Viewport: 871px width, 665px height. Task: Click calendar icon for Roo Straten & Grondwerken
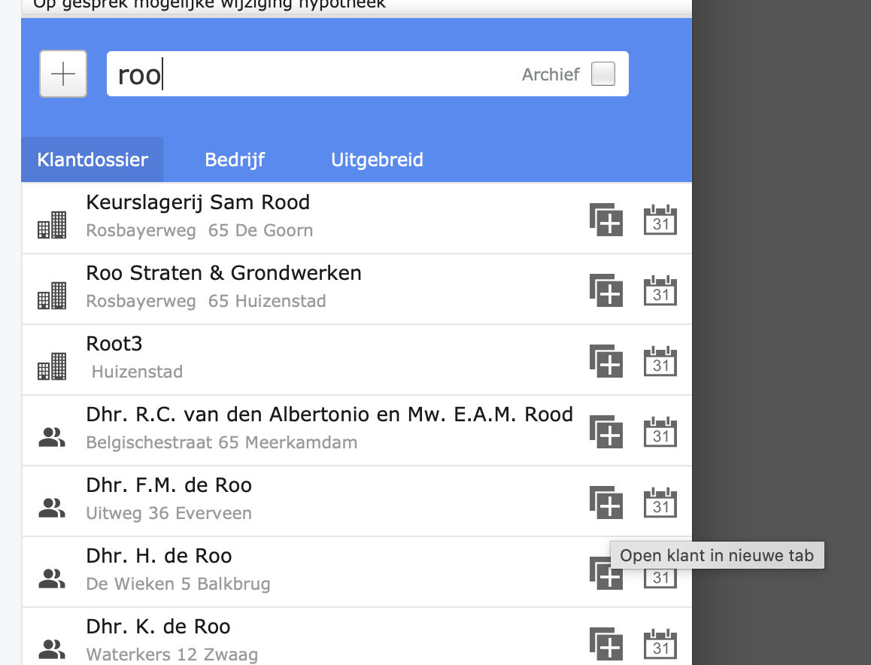click(660, 290)
